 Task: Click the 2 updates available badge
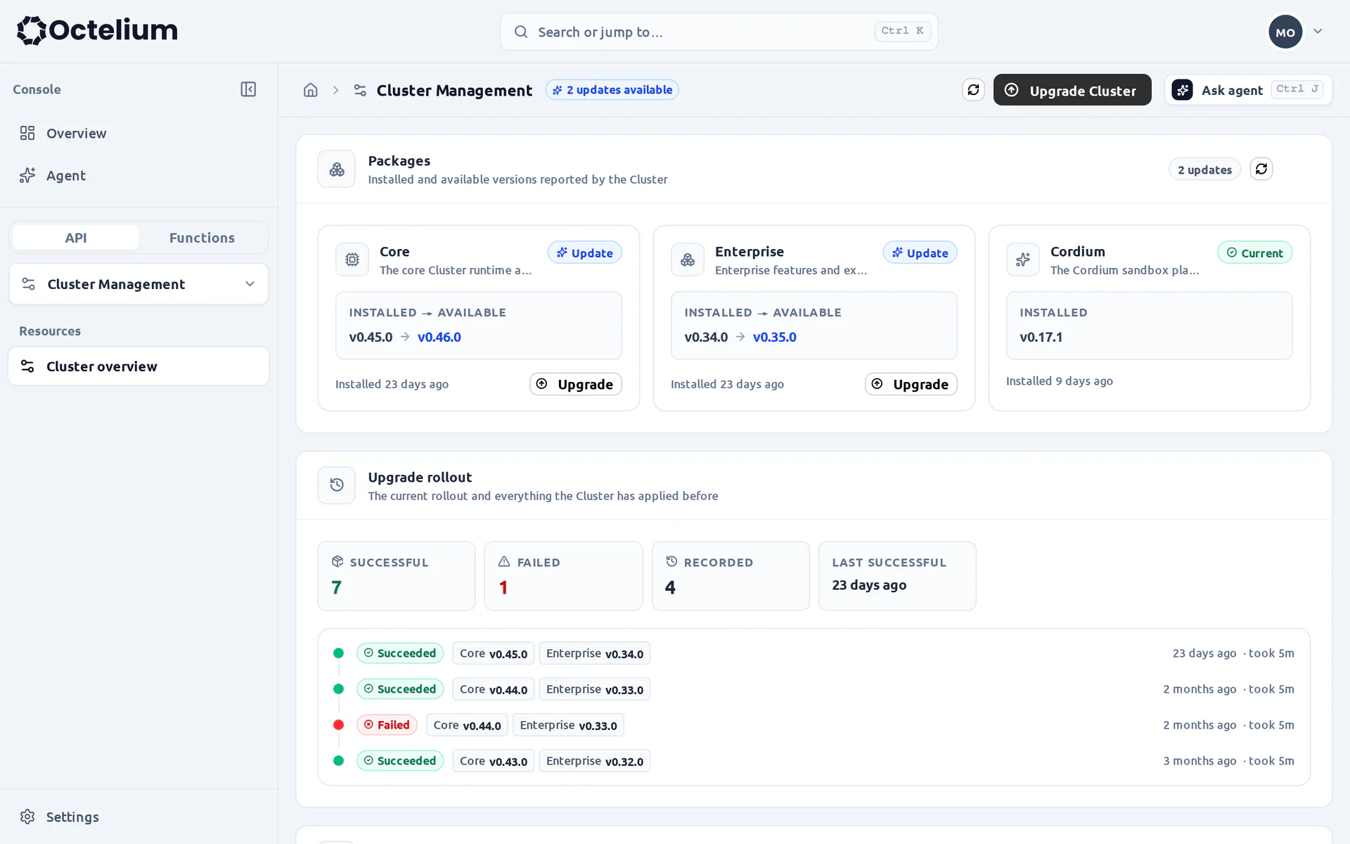point(612,90)
